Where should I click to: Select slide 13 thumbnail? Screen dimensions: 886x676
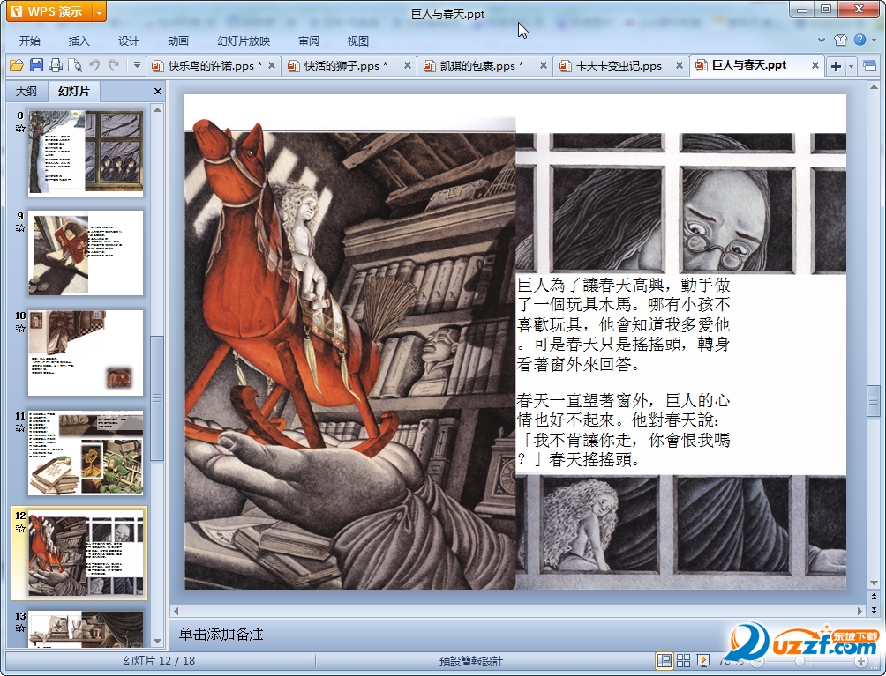click(x=86, y=629)
